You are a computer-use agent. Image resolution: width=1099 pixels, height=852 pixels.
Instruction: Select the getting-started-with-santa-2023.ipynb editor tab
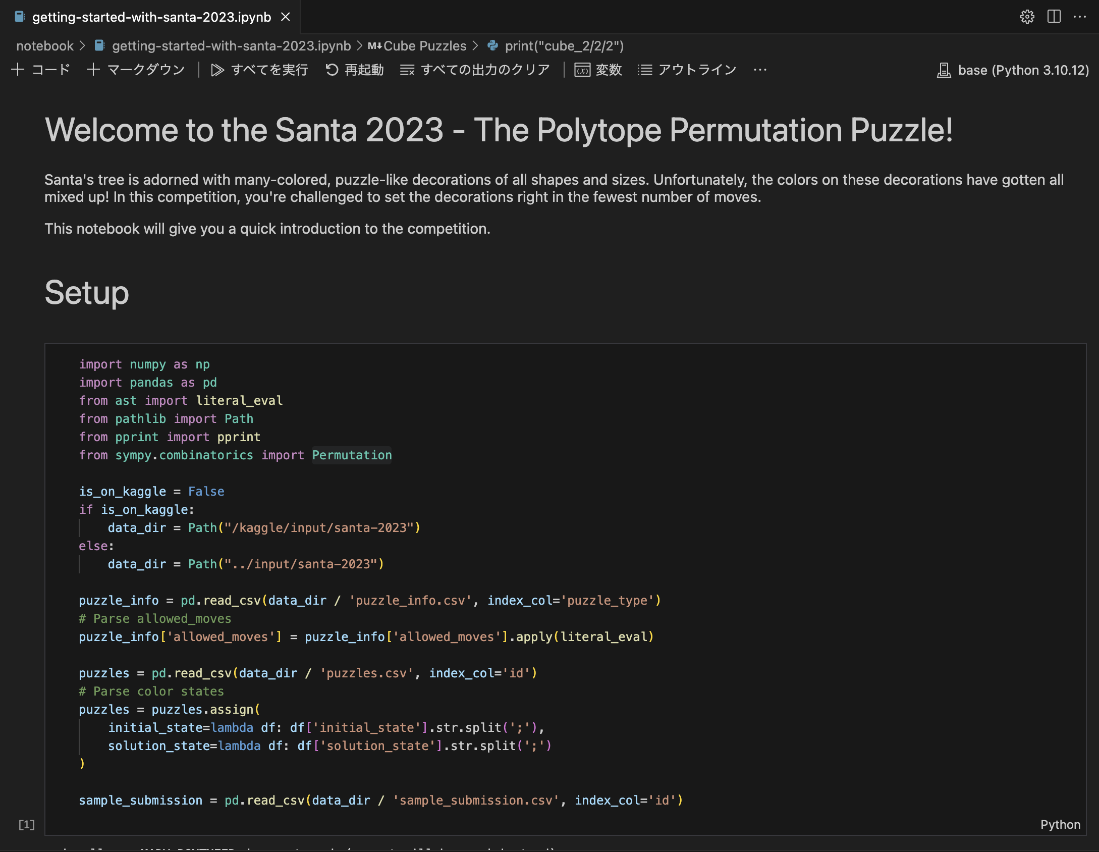151,17
